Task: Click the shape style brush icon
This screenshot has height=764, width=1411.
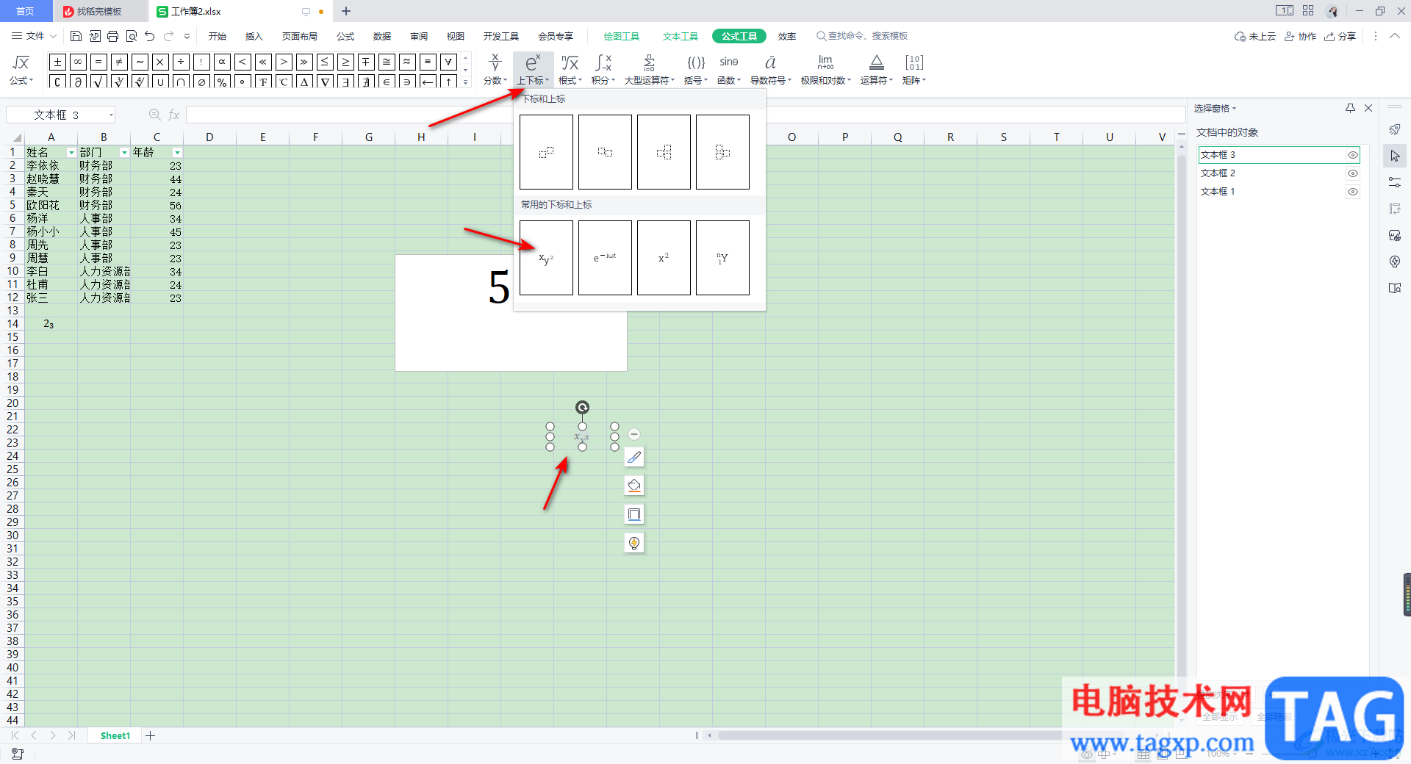Action: point(634,457)
